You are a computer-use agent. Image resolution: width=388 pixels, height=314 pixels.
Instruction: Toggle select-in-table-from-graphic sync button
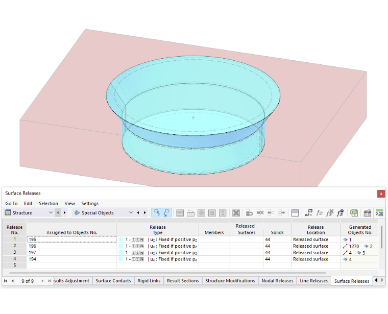pyautogui.click(x=157, y=212)
